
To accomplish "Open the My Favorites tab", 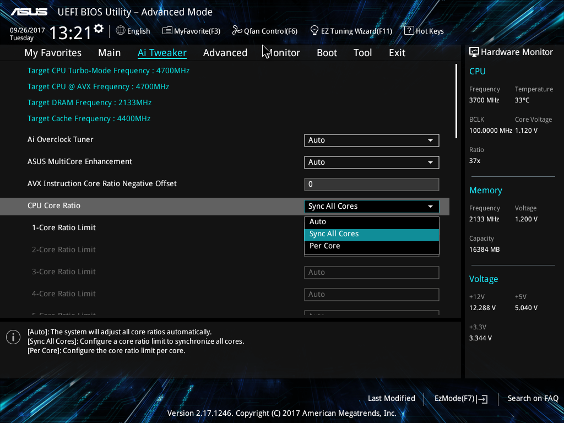I will [x=53, y=53].
